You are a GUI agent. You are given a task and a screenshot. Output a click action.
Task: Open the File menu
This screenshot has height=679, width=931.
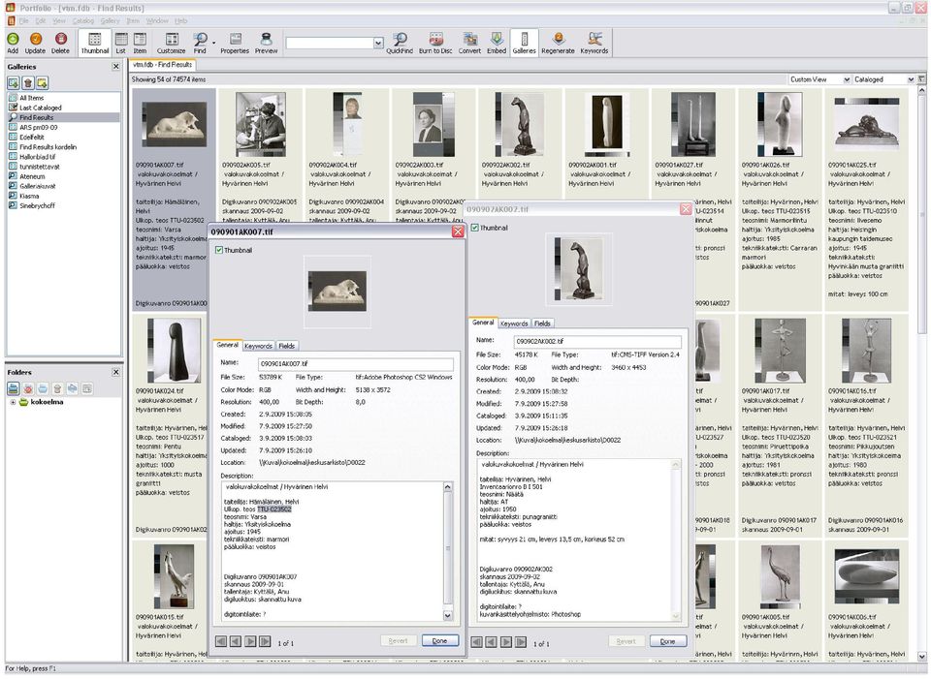(x=23, y=20)
